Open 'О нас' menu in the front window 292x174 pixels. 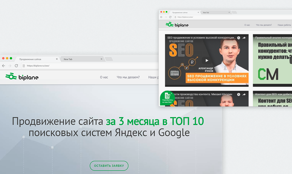pyautogui.click(x=247, y=25)
